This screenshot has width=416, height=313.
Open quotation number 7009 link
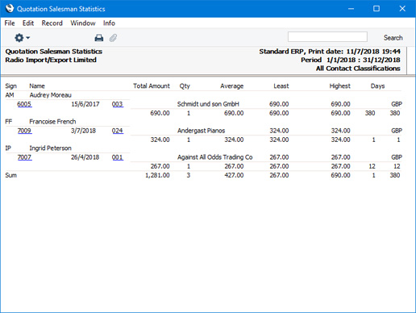coord(24,131)
